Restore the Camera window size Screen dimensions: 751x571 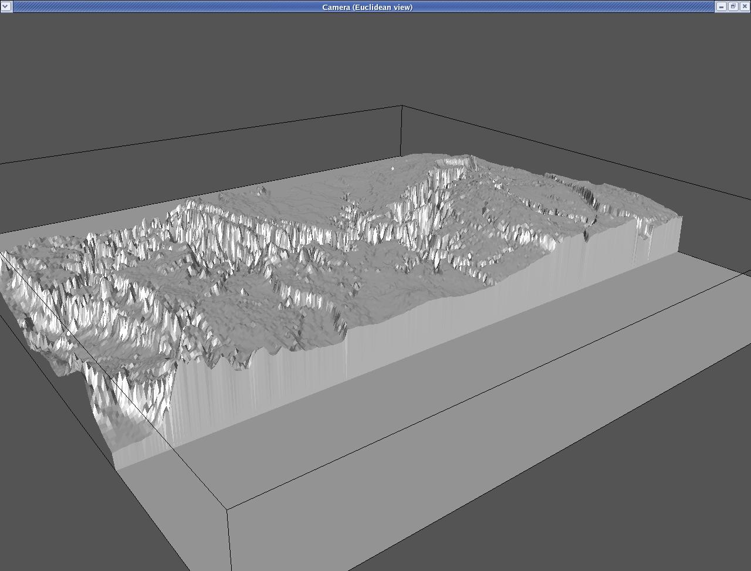coord(733,6)
